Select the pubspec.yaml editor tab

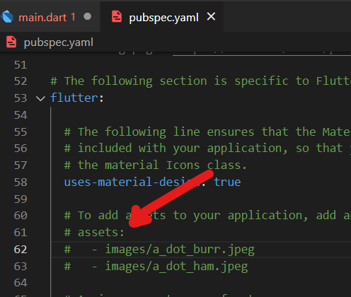click(162, 16)
